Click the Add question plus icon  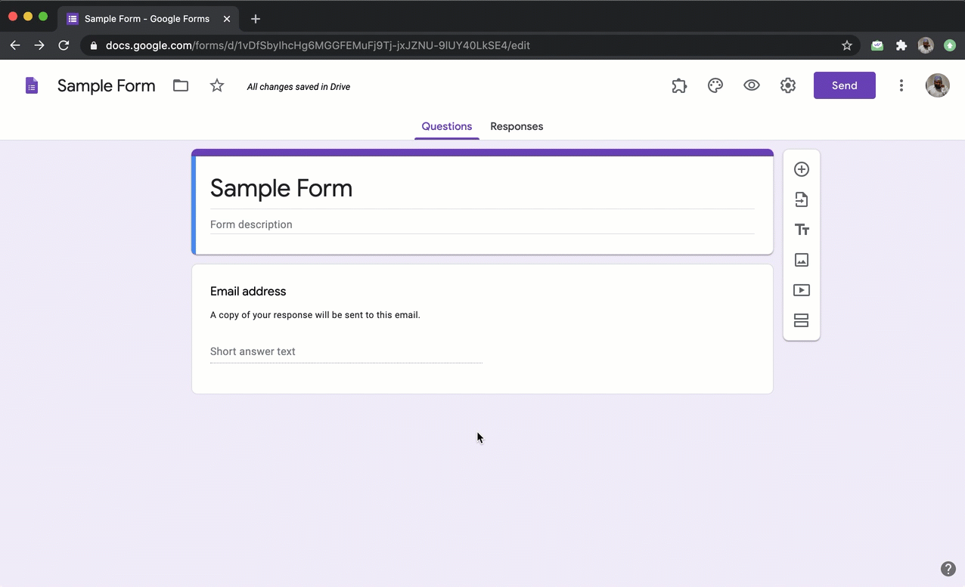click(x=802, y=169)
